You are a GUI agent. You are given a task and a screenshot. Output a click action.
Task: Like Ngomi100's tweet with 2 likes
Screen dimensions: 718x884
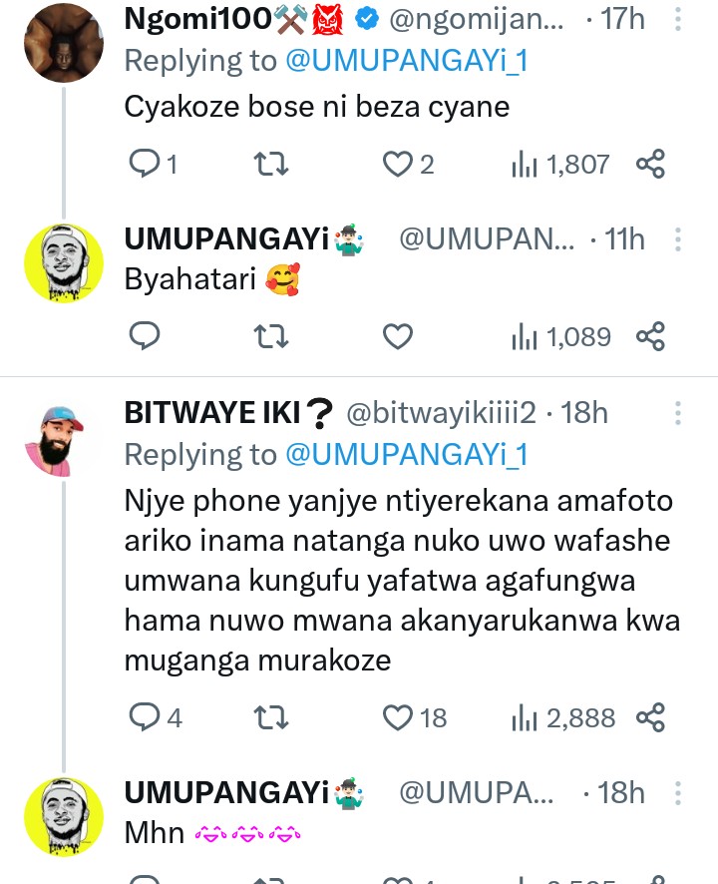tap(399, 164)
